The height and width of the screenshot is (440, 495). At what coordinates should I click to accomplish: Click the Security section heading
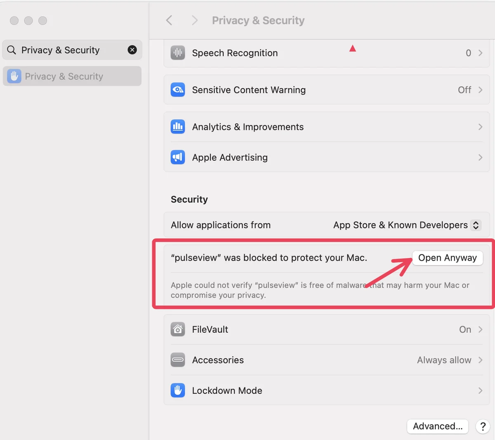pyautogui.click(x=189, y=199)
